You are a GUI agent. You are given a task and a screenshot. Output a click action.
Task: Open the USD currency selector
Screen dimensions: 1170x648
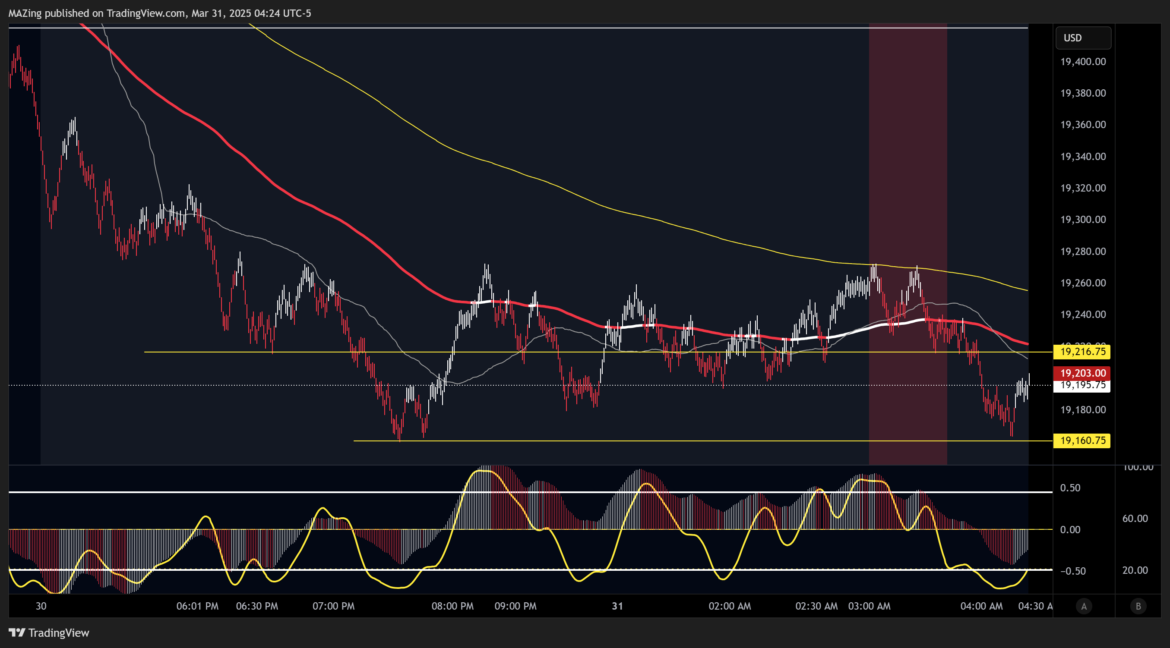(x=1083, y=38)
